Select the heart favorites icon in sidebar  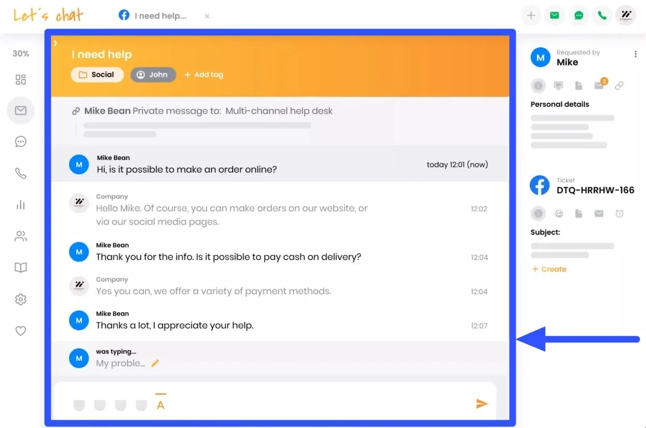tap(20, 330)
